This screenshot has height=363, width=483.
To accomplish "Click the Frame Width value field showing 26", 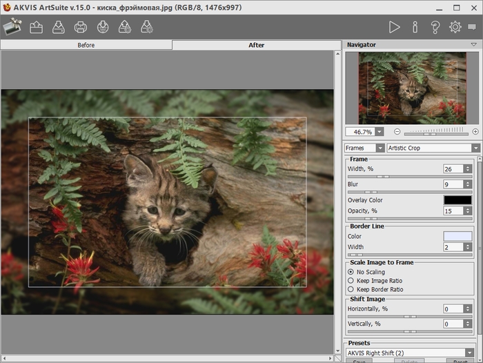I will point(453,169).
